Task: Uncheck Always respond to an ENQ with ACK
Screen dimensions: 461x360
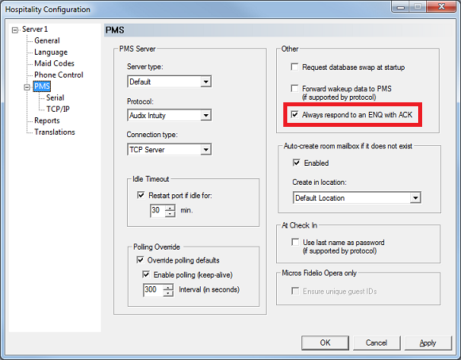Action: pyautogui.click(x=294, y=114)
